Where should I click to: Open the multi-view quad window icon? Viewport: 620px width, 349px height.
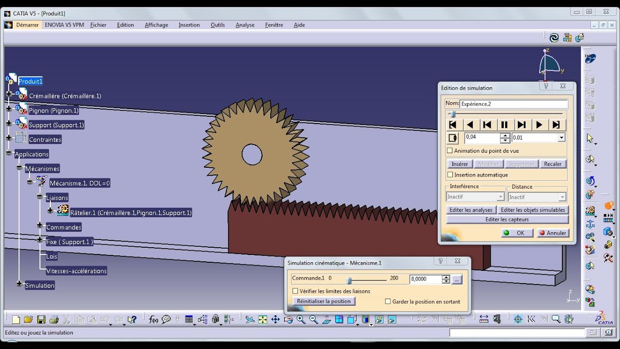339,319
